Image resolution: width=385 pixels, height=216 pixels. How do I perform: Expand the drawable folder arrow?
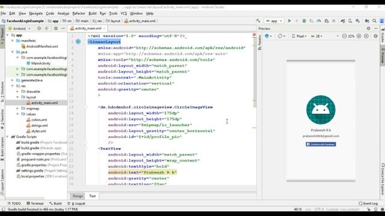pyautogui.click(x=17, y=91)
